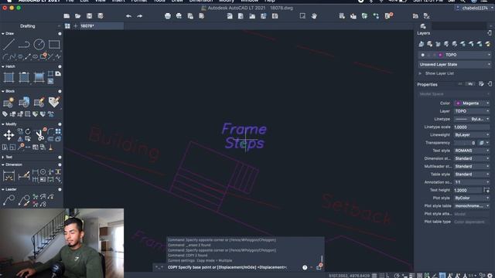Viewport: 495px width, 278px height.
Task: Open the Color Magenta dropdown
Action: [x=472, y=103]
